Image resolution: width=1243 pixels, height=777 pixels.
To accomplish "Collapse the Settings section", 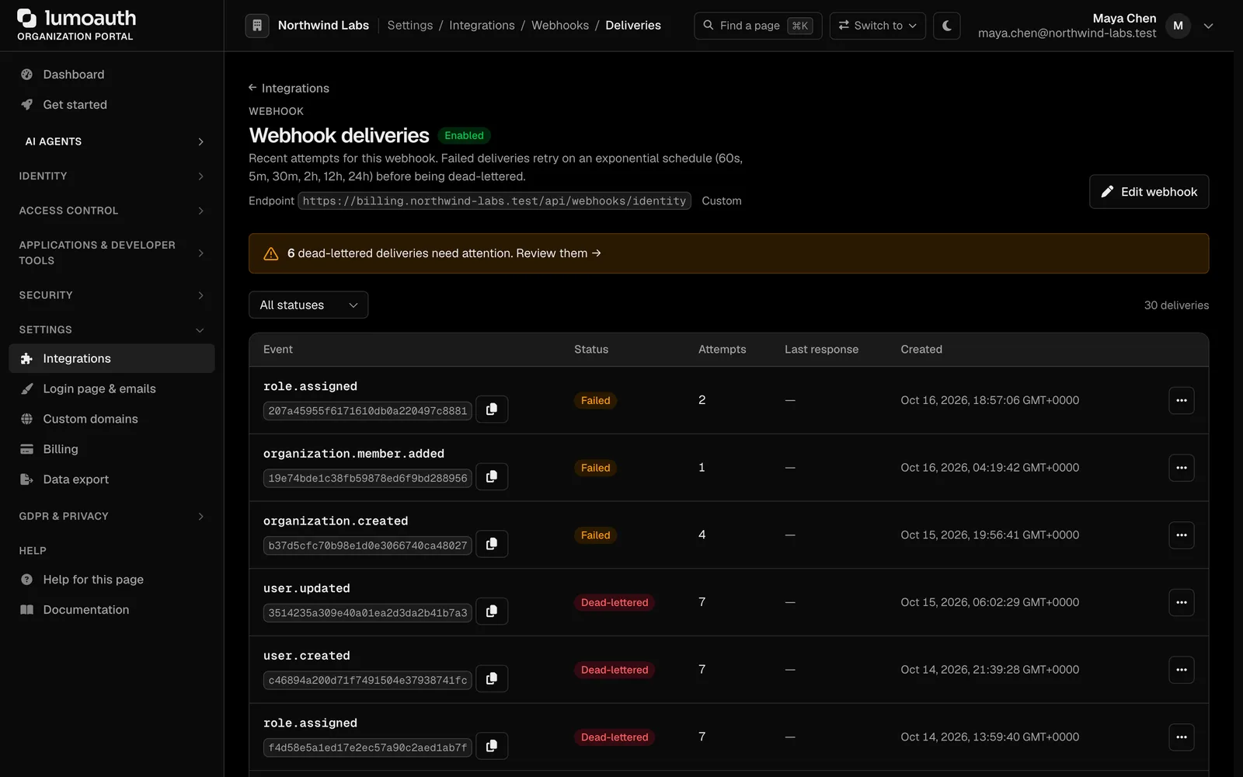I will [112, 329].
